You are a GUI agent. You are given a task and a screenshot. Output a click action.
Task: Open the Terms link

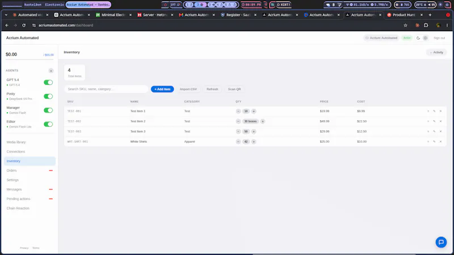coord(36,248)
